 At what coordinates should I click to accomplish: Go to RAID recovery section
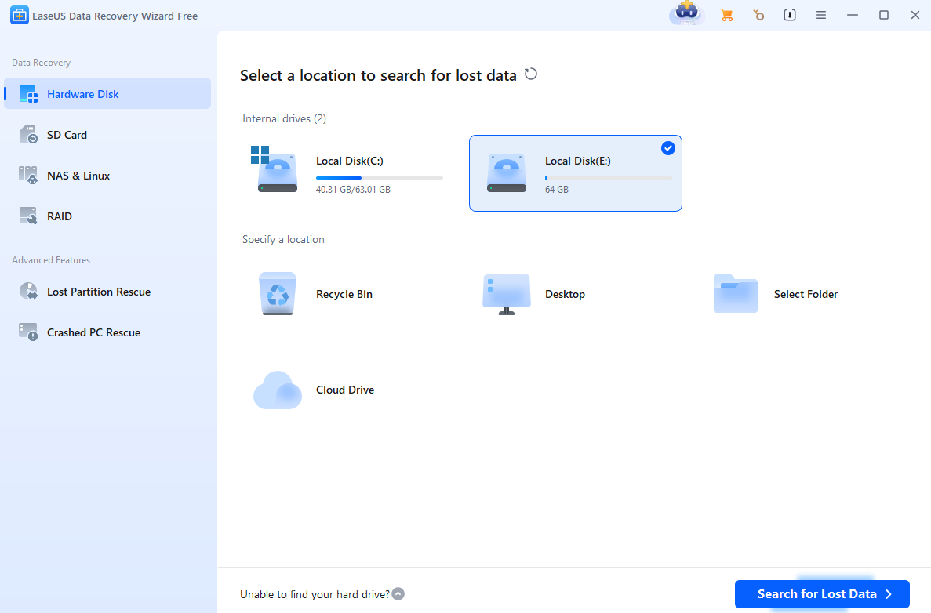[60, 216]
